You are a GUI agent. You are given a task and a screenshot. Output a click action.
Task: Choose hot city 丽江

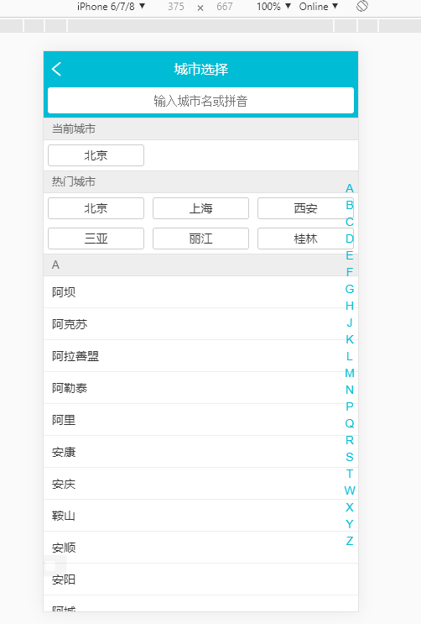[x=200, y=239]
